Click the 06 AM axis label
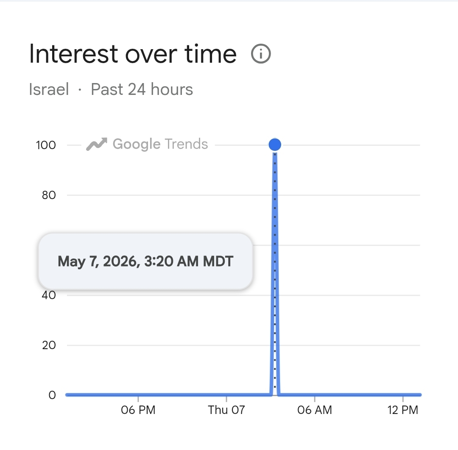This screenshot has height=450, width=458. coord(315,410)
